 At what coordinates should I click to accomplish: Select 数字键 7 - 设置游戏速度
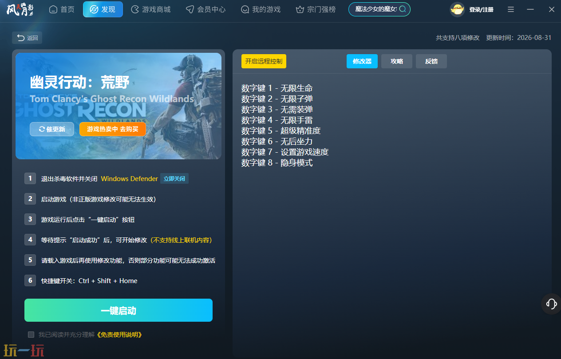(x=285, y=152)
